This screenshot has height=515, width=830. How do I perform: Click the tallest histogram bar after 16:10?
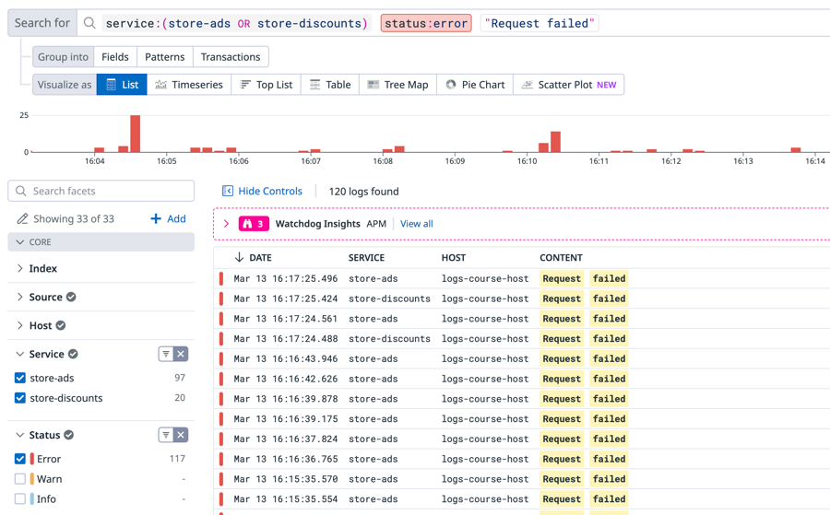coord(555,142)
